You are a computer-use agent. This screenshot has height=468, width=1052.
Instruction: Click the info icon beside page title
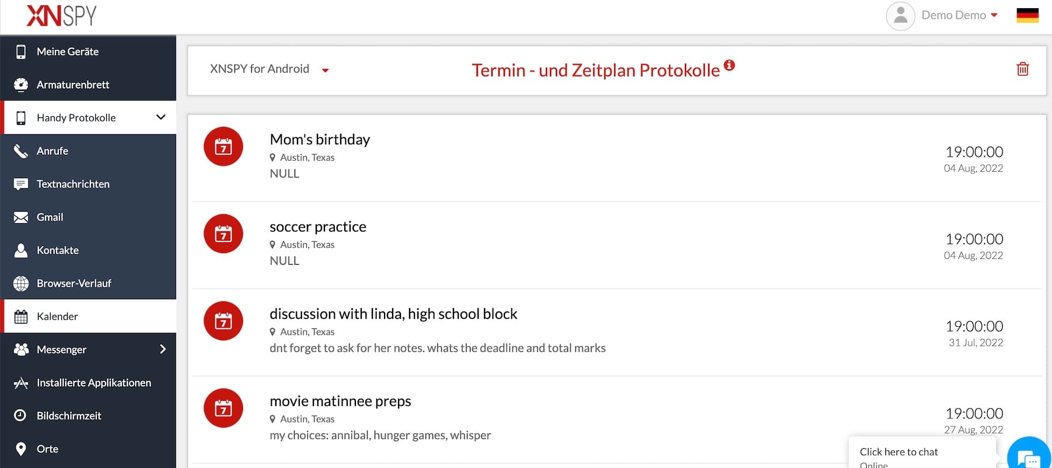729,65
